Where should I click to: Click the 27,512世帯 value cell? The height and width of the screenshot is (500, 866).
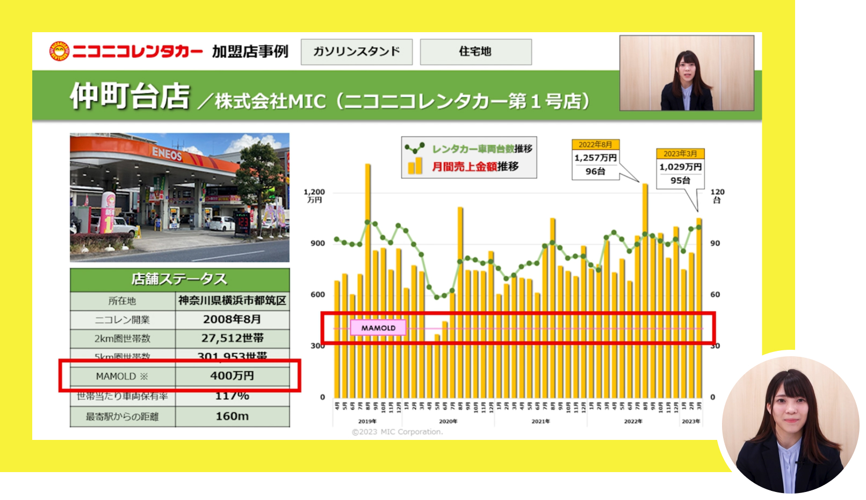point(232,339)
